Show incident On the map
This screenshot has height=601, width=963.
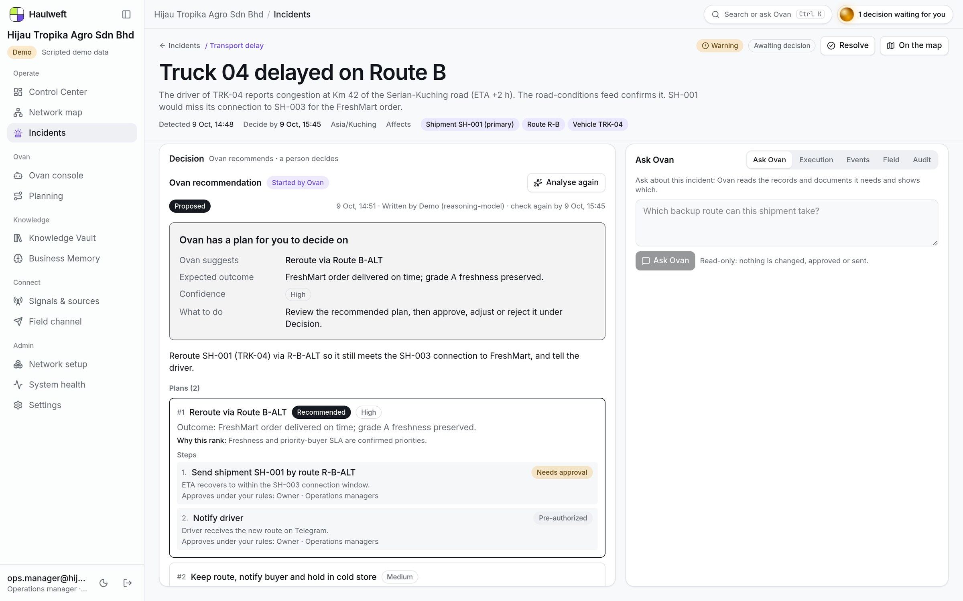pos(914,46)
